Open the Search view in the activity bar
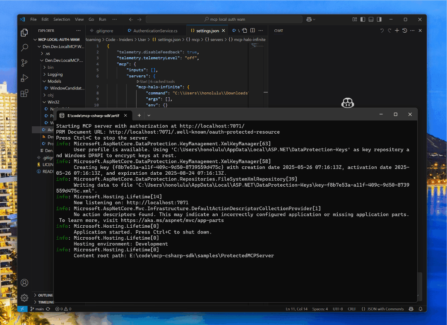This screenshot has width=447, height=325. coord(24,48)
